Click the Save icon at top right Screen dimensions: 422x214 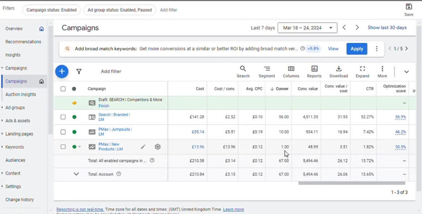tap(408, 7)
